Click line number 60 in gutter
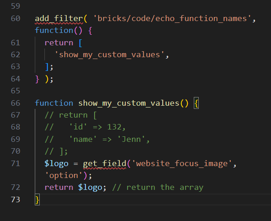The width and height of the screenshot is (271, 221). [16, 18]
